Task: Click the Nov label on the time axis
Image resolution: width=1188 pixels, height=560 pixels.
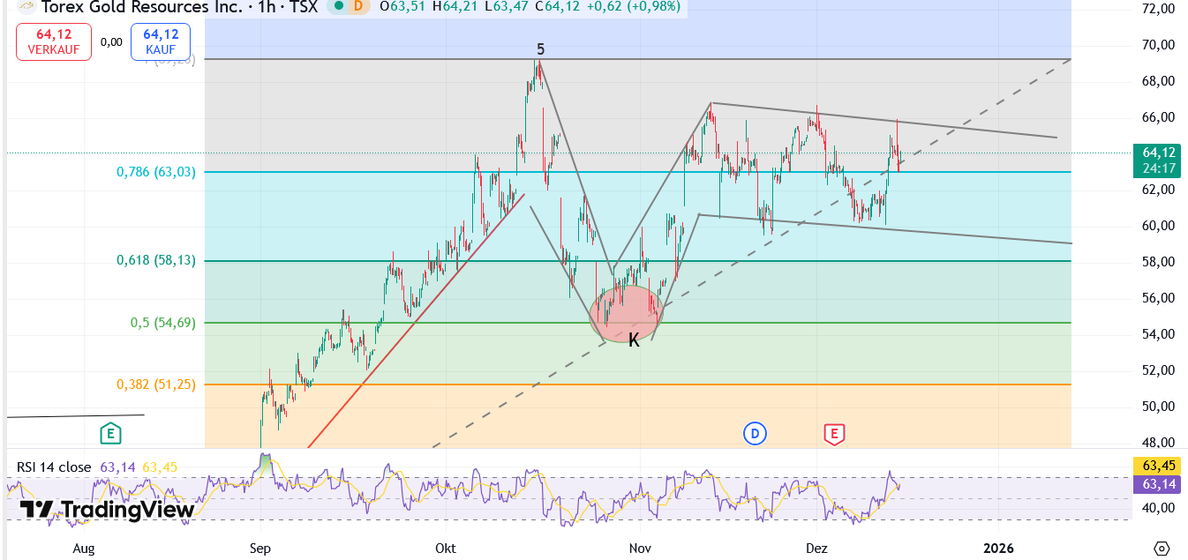Action: pos(640,549)
